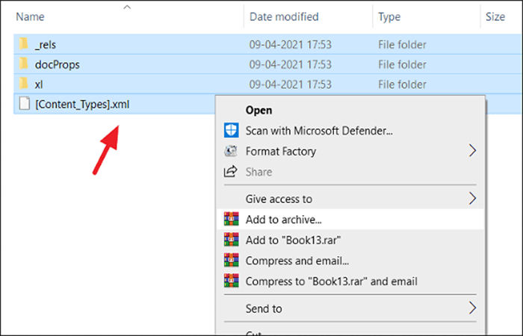Click the Format Factory icon

231,151
